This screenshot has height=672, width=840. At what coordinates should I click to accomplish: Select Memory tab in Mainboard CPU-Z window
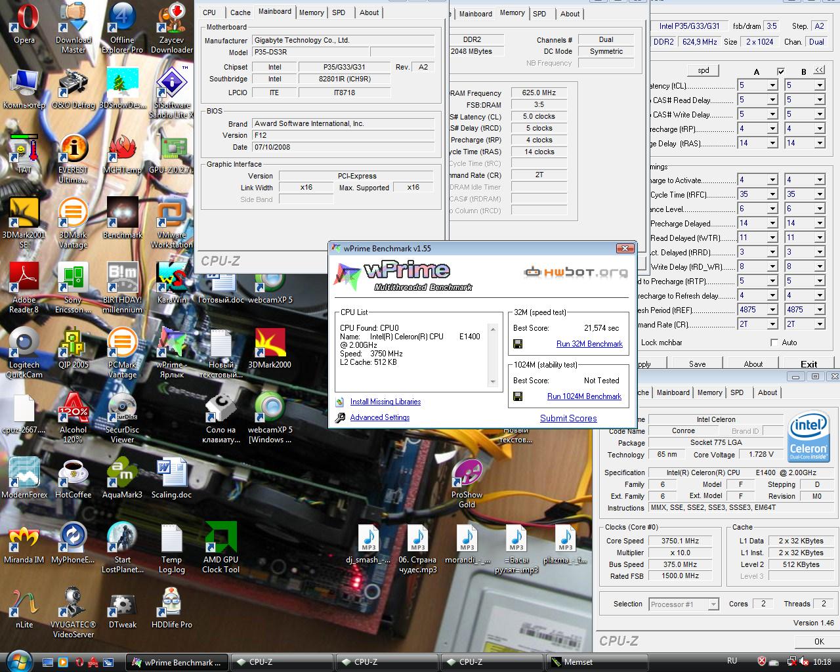tap(311, 12)
